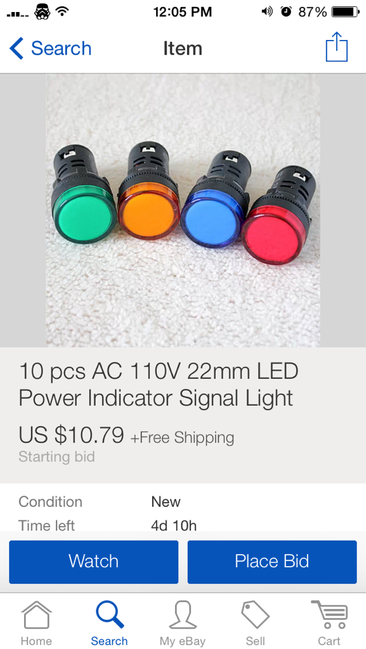Tap the share icon in header
Image resolution: width=366 pixels, height=649 pixels.
tap(336, 47)
